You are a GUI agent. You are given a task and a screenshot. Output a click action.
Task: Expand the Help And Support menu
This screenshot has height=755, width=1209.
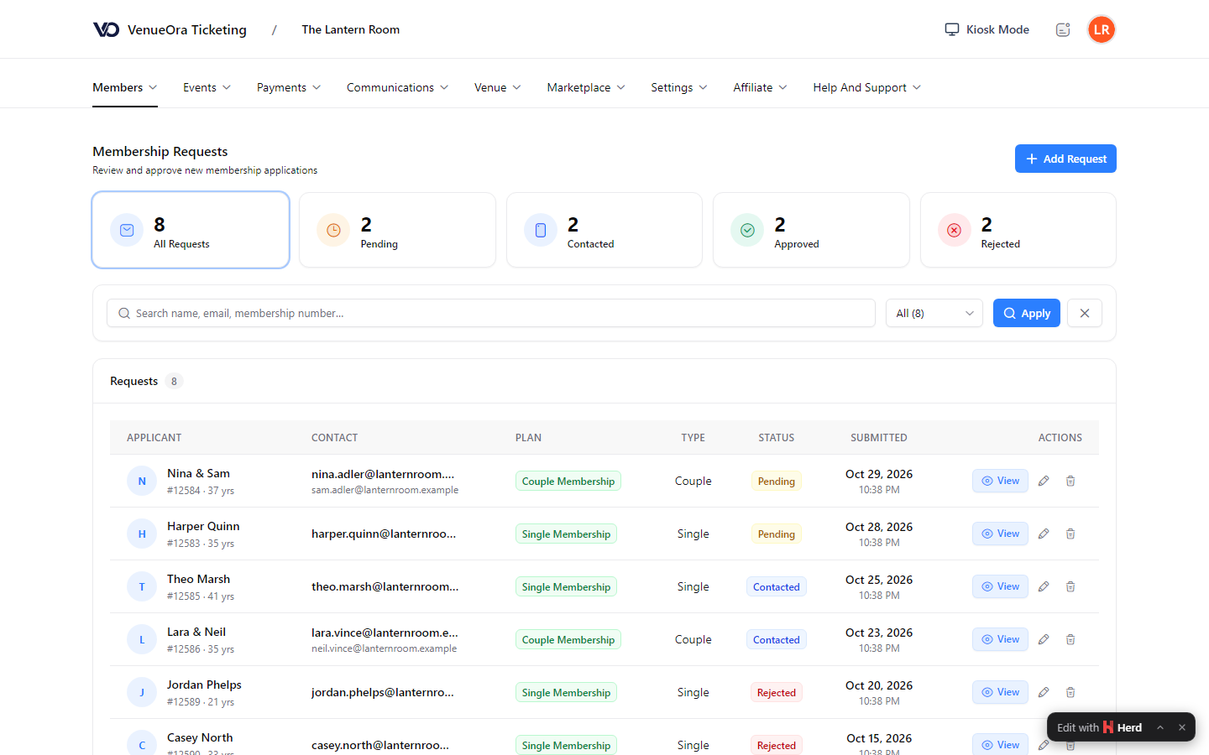pyautogui.click(x=867, y=87)
